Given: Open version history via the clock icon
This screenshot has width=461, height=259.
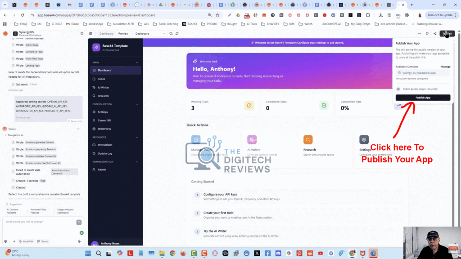Looking at the screenshot, I should pyautogui.click(x=82, y=33).
